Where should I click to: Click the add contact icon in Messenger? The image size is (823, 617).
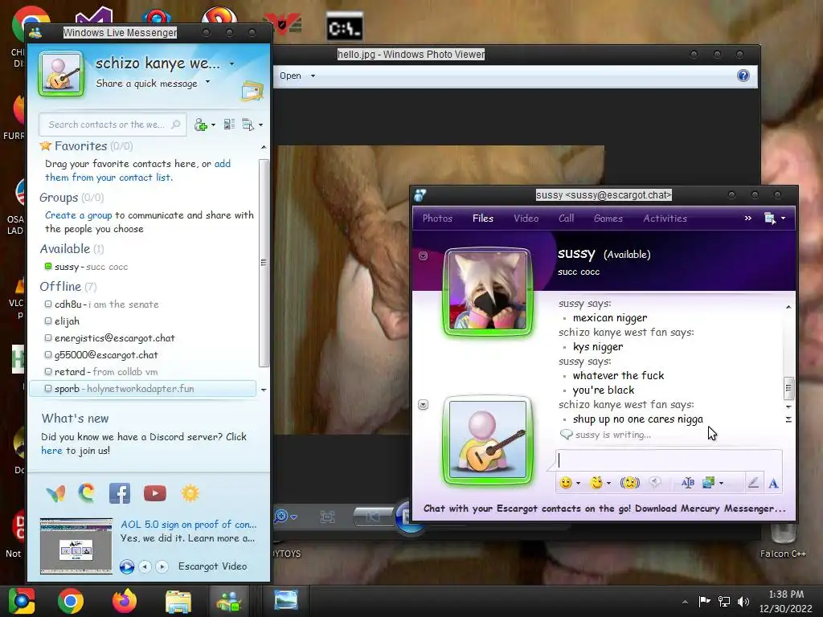click(200, 125)
